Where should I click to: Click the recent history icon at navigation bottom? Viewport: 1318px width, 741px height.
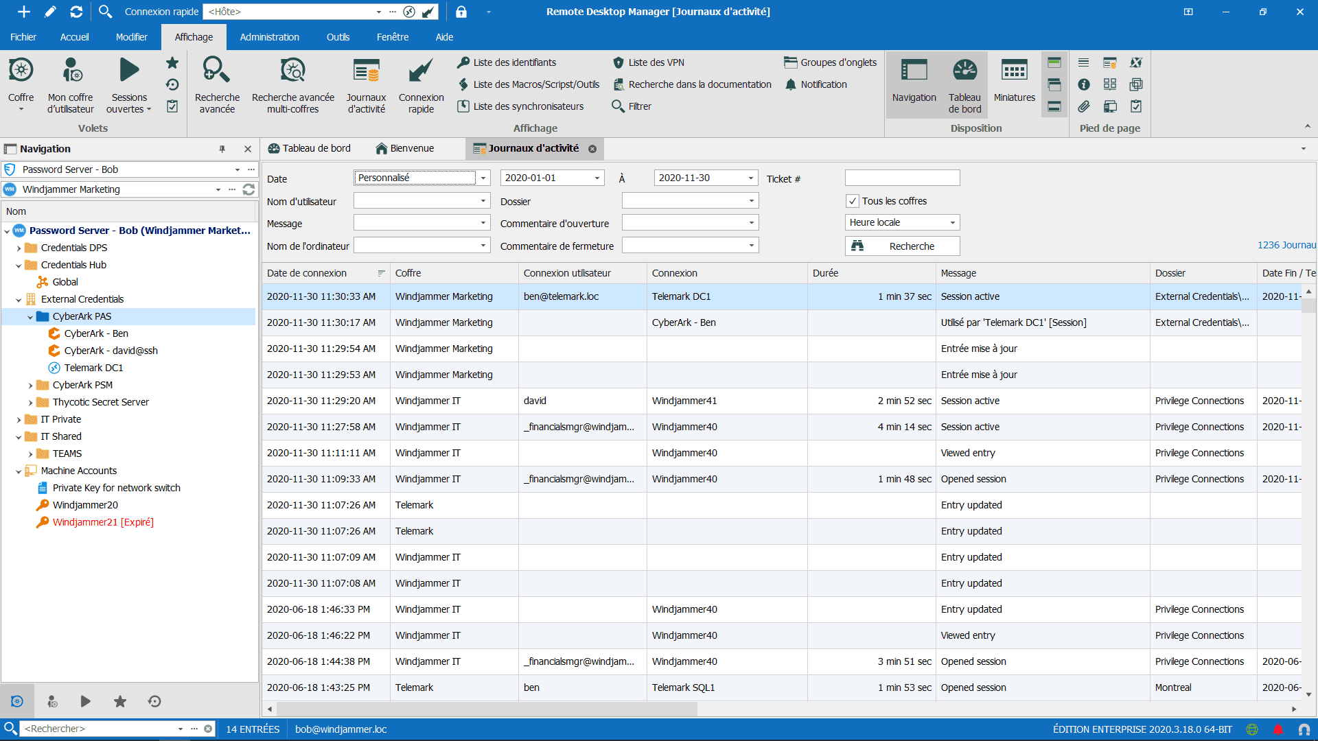(x=154, y=701)
